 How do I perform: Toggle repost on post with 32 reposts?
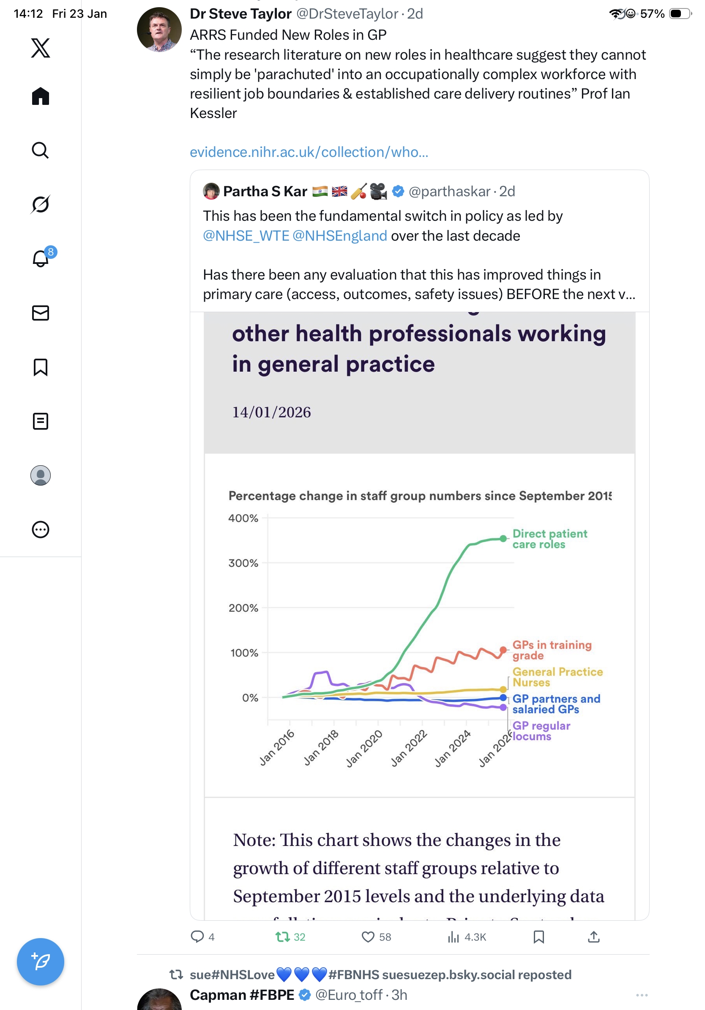point(282,937)
